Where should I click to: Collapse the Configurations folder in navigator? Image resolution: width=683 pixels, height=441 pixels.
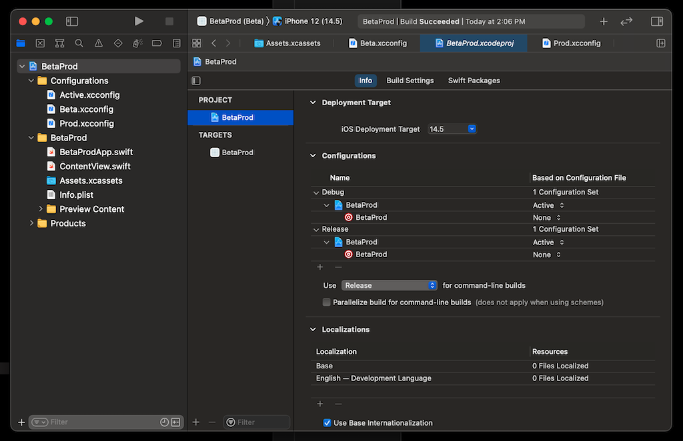click(x=31, y=81)
